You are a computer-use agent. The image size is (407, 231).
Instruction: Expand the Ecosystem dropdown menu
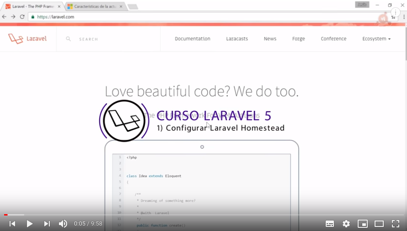tap(376, 39)
